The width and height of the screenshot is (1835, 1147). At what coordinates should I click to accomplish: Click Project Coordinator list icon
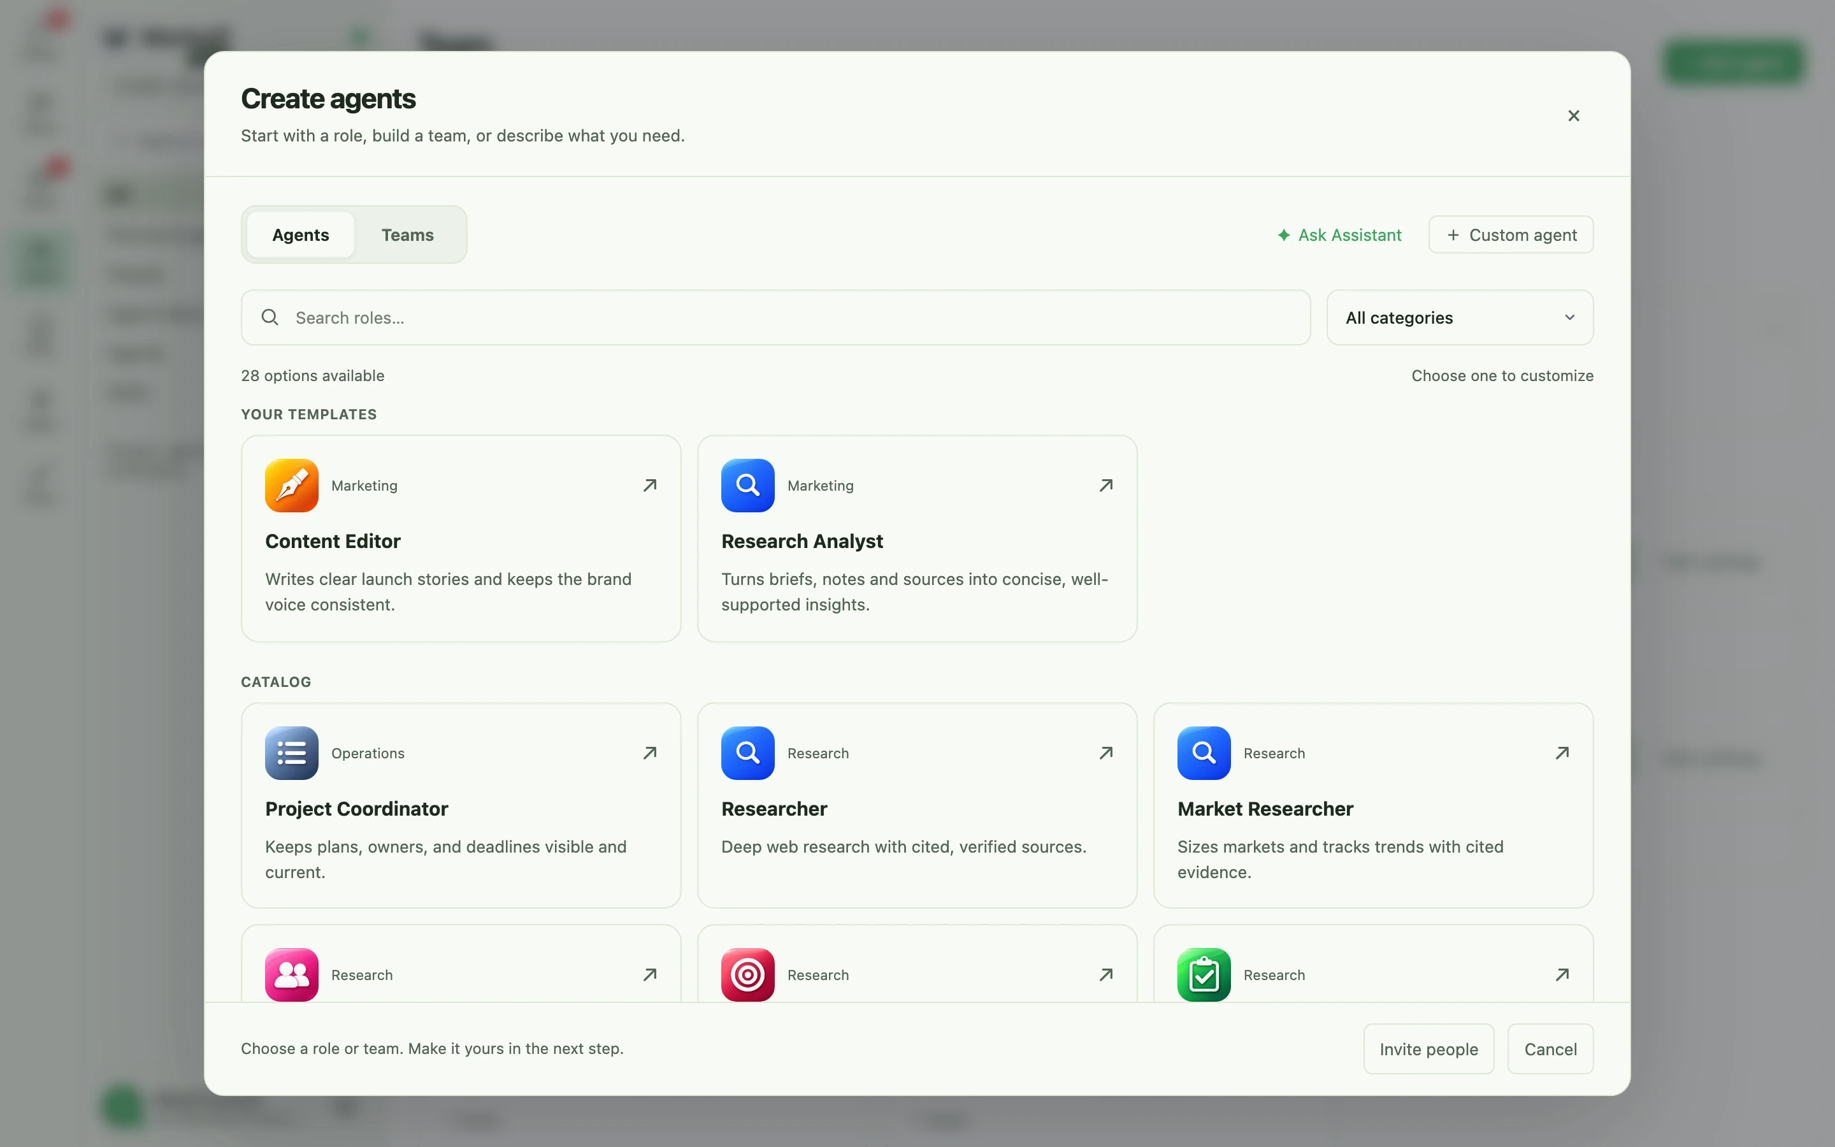tap(291, 753)
